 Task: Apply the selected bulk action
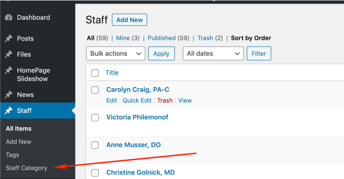162,53
